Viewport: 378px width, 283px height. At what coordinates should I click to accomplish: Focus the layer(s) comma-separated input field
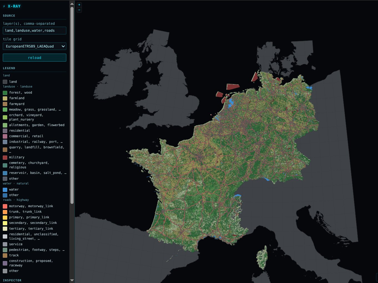34,31
